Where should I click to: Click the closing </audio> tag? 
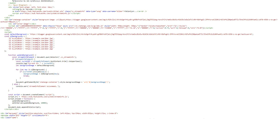[12, 3]
